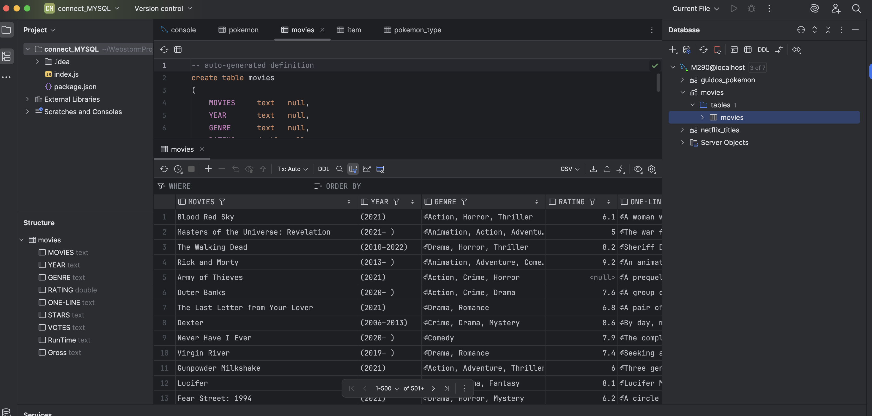Screen dimensions: 872x416
Task: Click the DDL button in Database toolbar
Action: [x=763, y=50]
